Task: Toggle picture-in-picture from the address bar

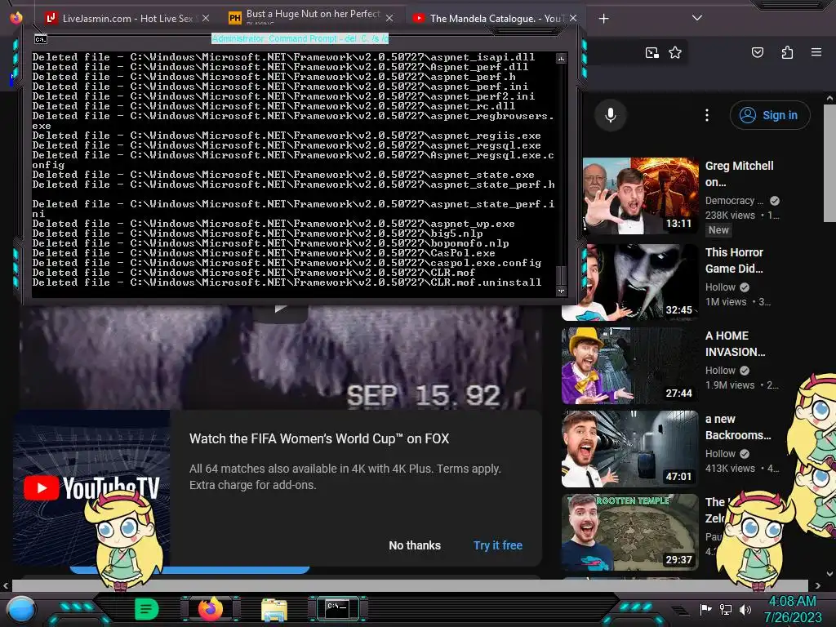Action: click(x=651, y=52)
